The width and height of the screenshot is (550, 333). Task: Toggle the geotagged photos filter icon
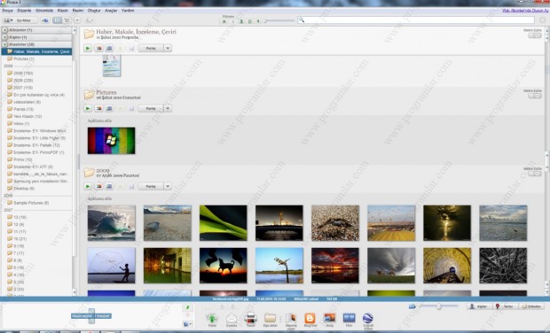258,21
